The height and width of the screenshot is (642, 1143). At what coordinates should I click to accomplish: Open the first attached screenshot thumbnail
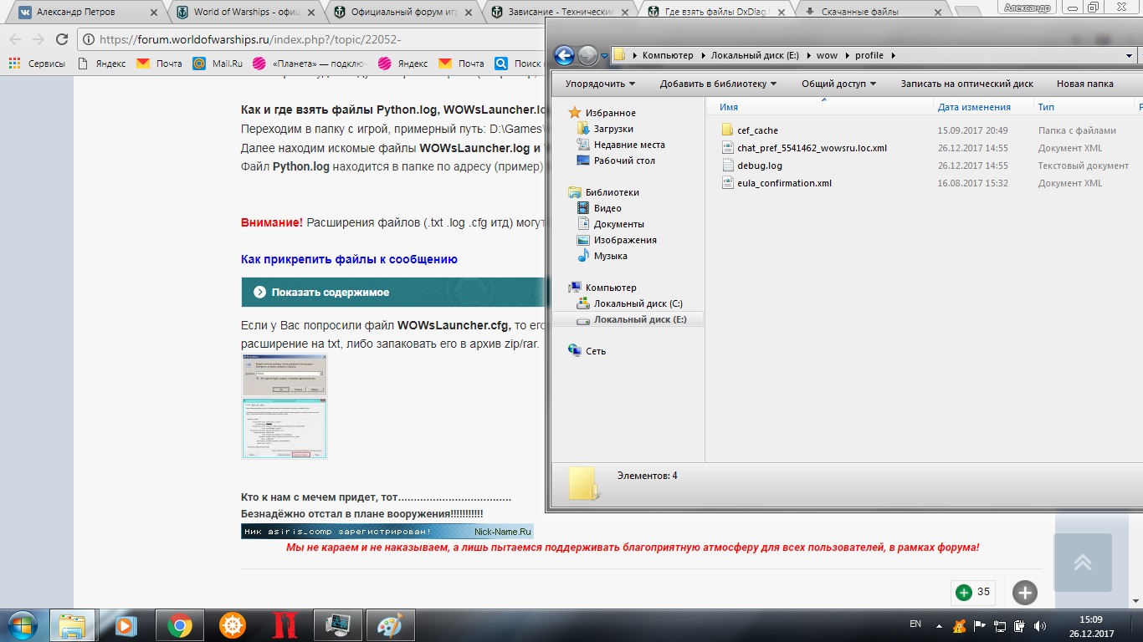pyautogui.click(x=284, y=375)
